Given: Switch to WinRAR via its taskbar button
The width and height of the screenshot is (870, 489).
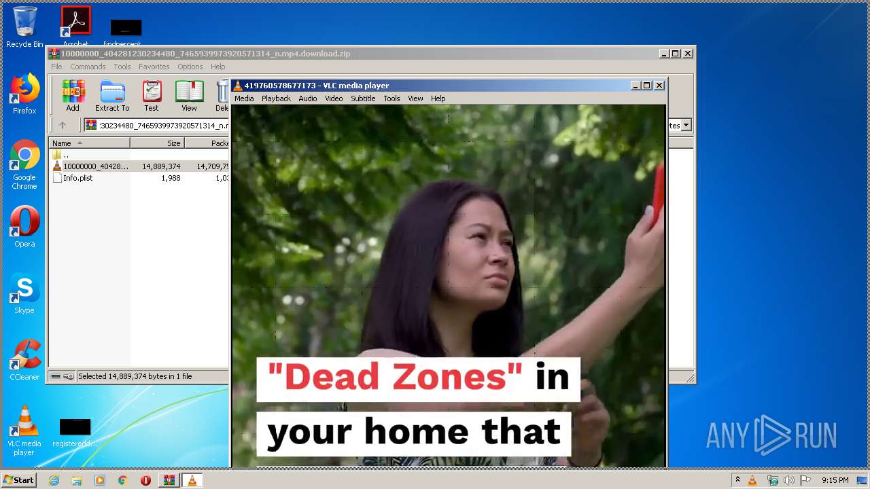Looking at the screenshot, I should coord(169,480).
